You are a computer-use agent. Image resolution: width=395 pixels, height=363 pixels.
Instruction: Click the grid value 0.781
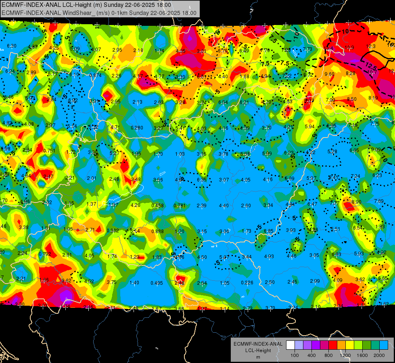[x=180, y=206]
